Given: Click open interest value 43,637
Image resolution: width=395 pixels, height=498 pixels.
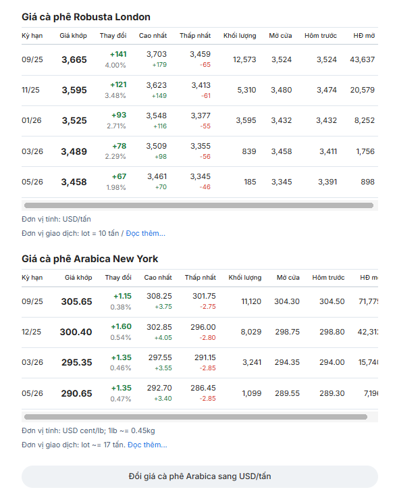Looking at the screenshot, I should 363,59.
